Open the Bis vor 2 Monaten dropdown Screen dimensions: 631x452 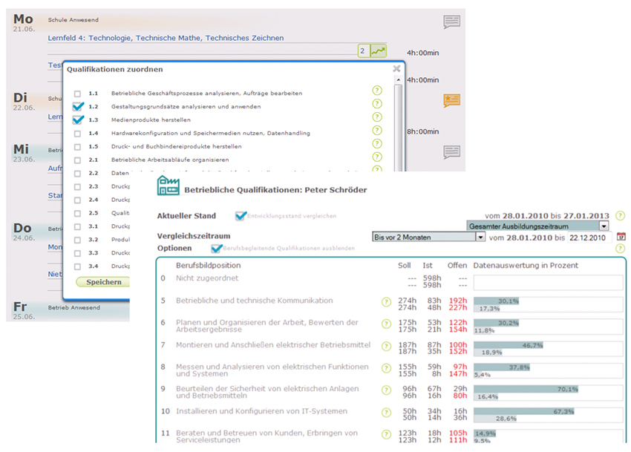(x=428, y=237)
